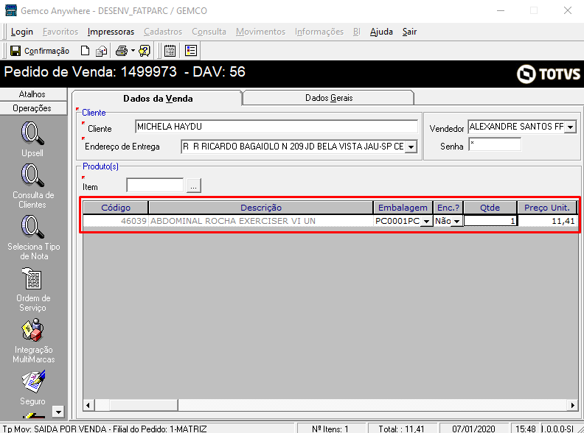This screenshot has width=584, height=433.
Task: Open the printer options dropdown arrow
Action: (133, 51)
